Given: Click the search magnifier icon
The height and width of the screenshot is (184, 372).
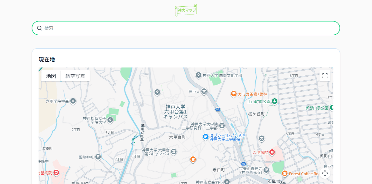Looking at the screenshot, I should (39, 28).
